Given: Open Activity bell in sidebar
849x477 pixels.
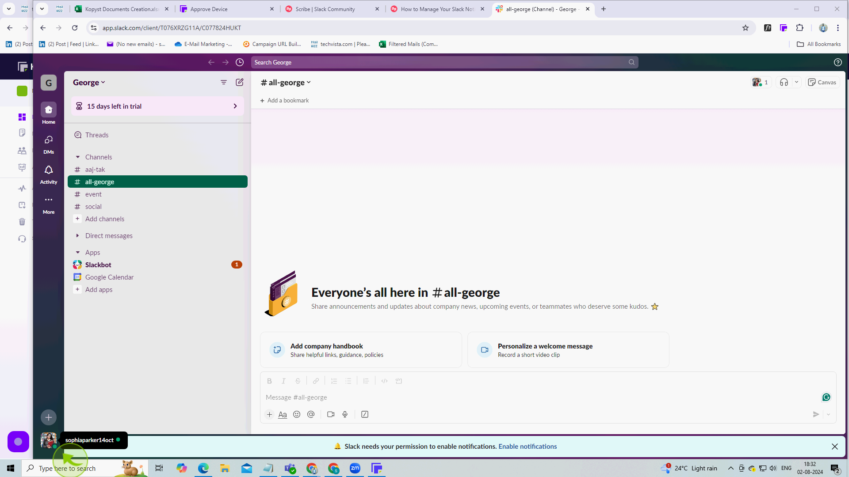Looking at the screenshot, I should coord(49,174).
